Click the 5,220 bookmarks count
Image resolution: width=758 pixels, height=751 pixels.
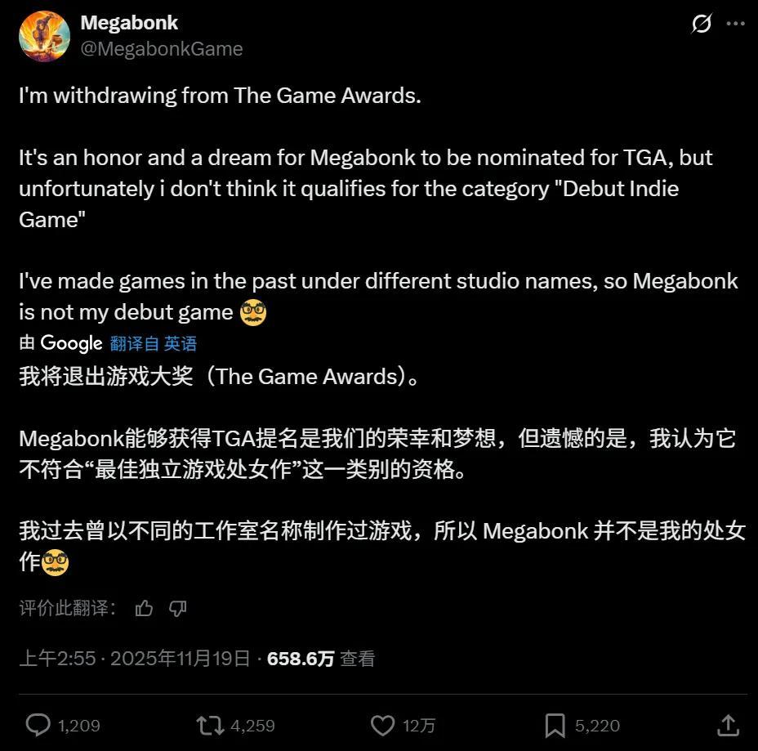pos(597,726)
